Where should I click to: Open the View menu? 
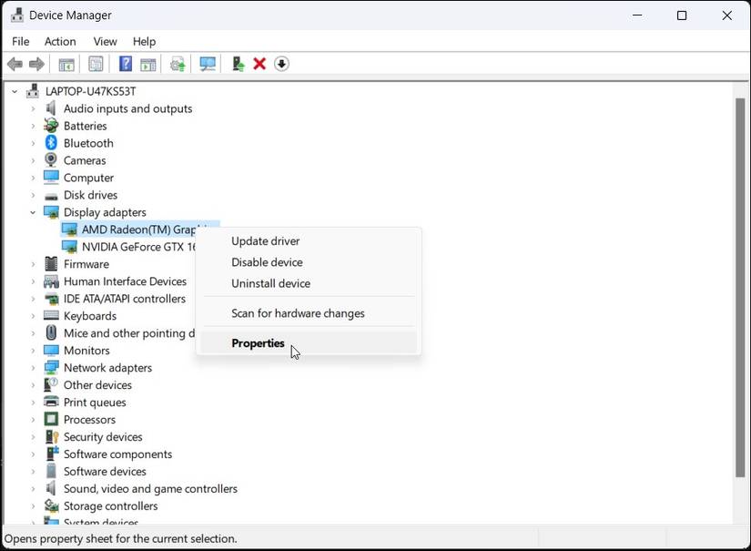coord(105,41)
